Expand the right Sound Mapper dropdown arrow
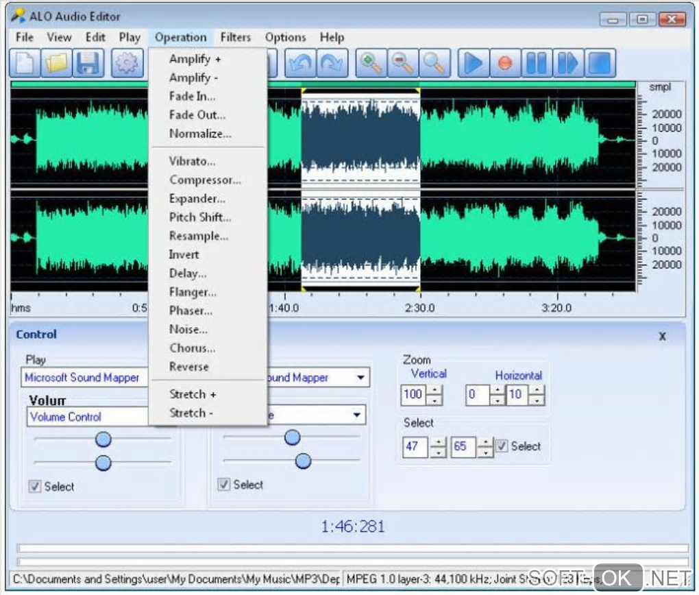The image size is (699, 595). tap(360, 378)
